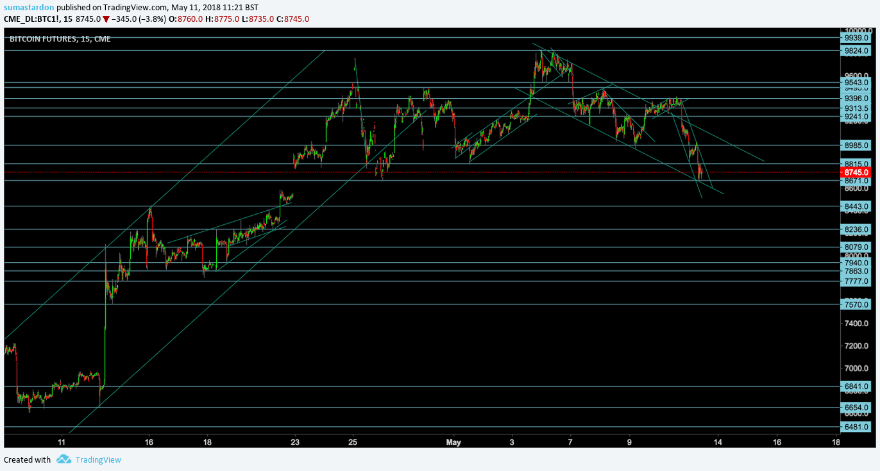Click the O:8760.0 open value
This screenshot has width=880, height=471.
[x=186, y=19]
